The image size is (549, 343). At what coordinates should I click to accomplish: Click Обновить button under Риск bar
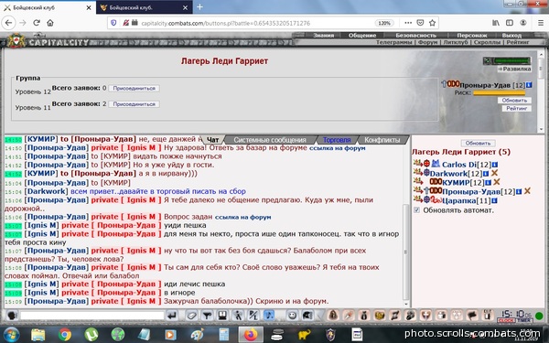pyautogui.click(x=514, y=100)
